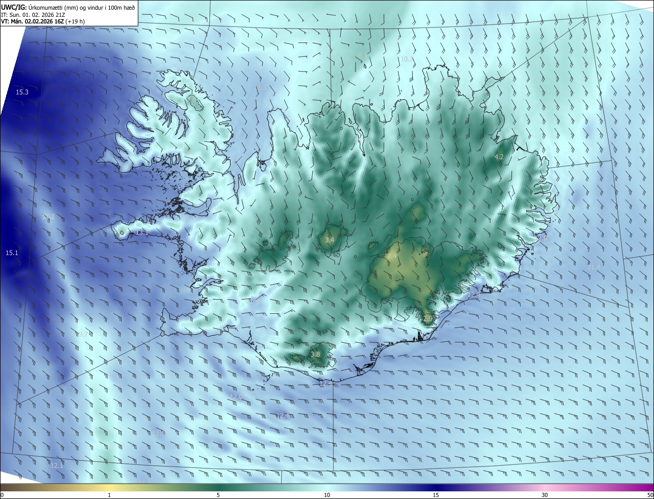Click the 12.4 value in southern ocean
This screenshot has height=499, width=654.
coord(283,416)
